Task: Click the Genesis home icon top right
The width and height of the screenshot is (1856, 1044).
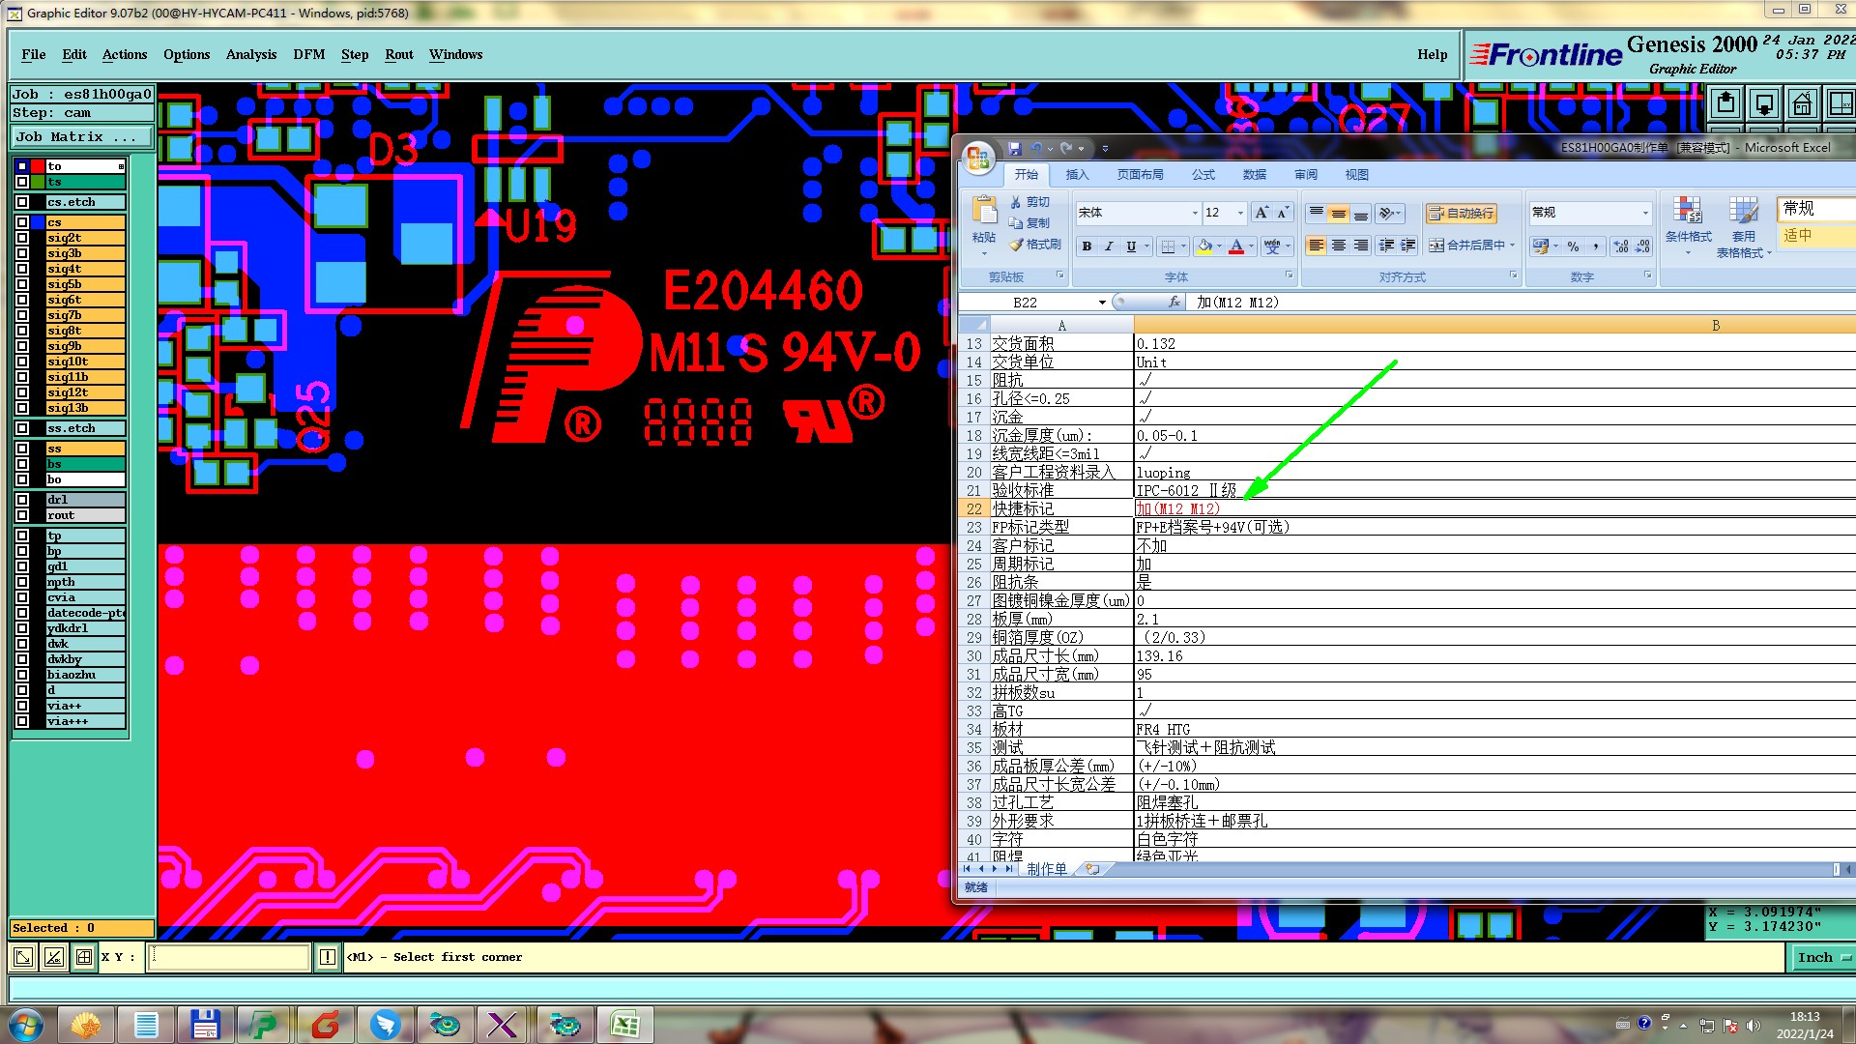Action: 1802,103
